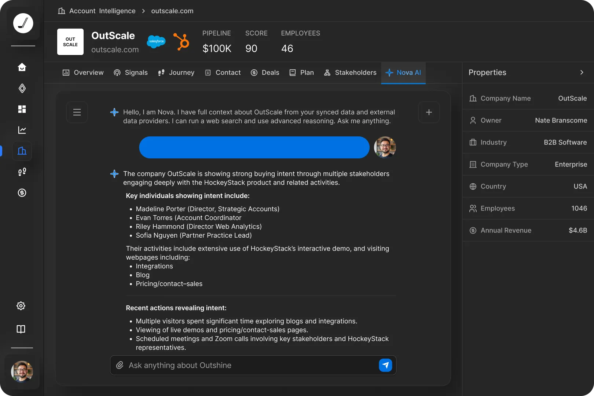Image resolution: width=594 pixels, height=396 pixels.
Task: Open settings gear in sidebar
Action: 21,306
